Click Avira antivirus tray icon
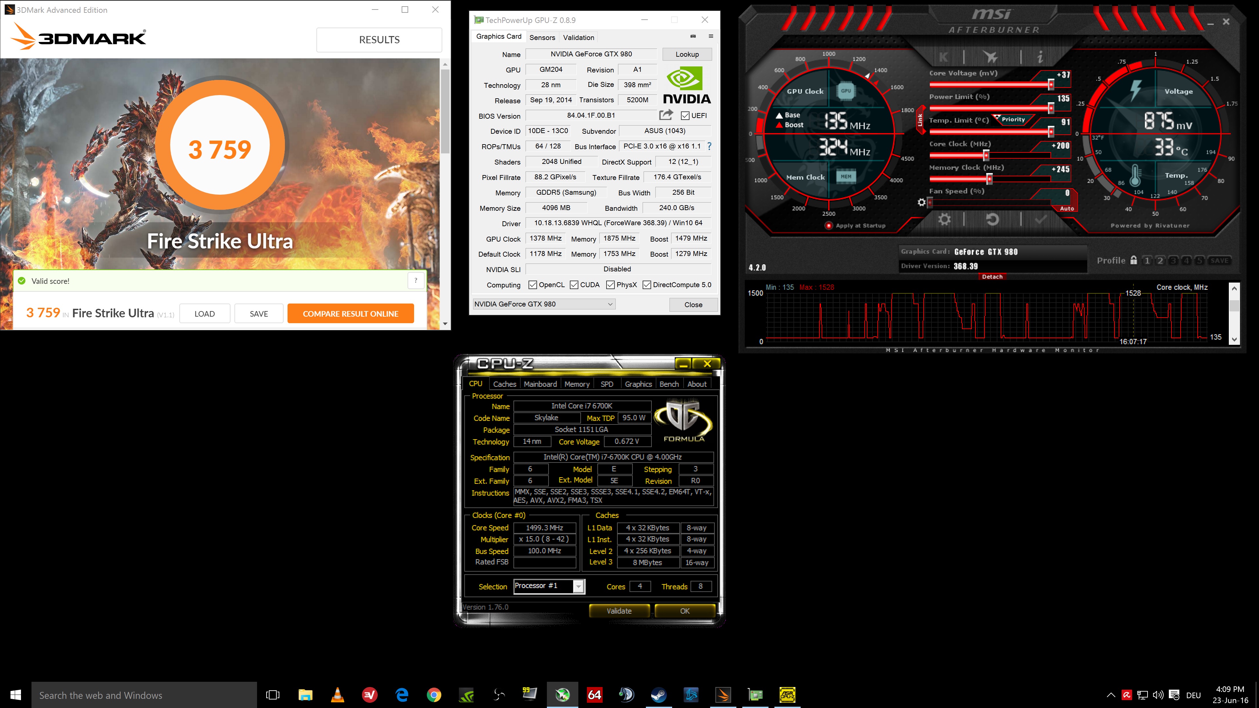The height and width of the screenshot is (708, 1259). pos(1127,695)
